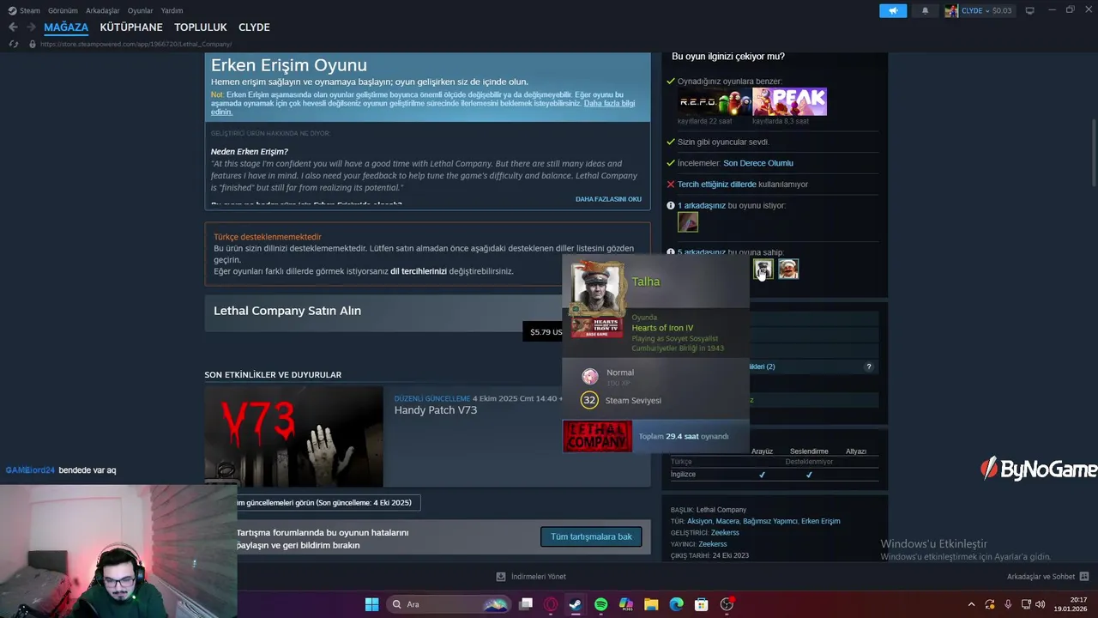The width and height of the screenshot is (1098, 618).
Task: Open Opera GX from the taskbar
Action: 551,604
